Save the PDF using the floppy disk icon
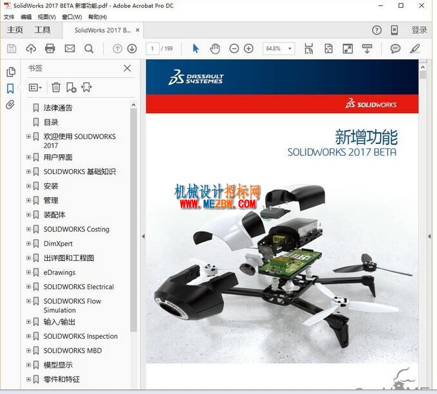437x394 pixels. (12, 49)
